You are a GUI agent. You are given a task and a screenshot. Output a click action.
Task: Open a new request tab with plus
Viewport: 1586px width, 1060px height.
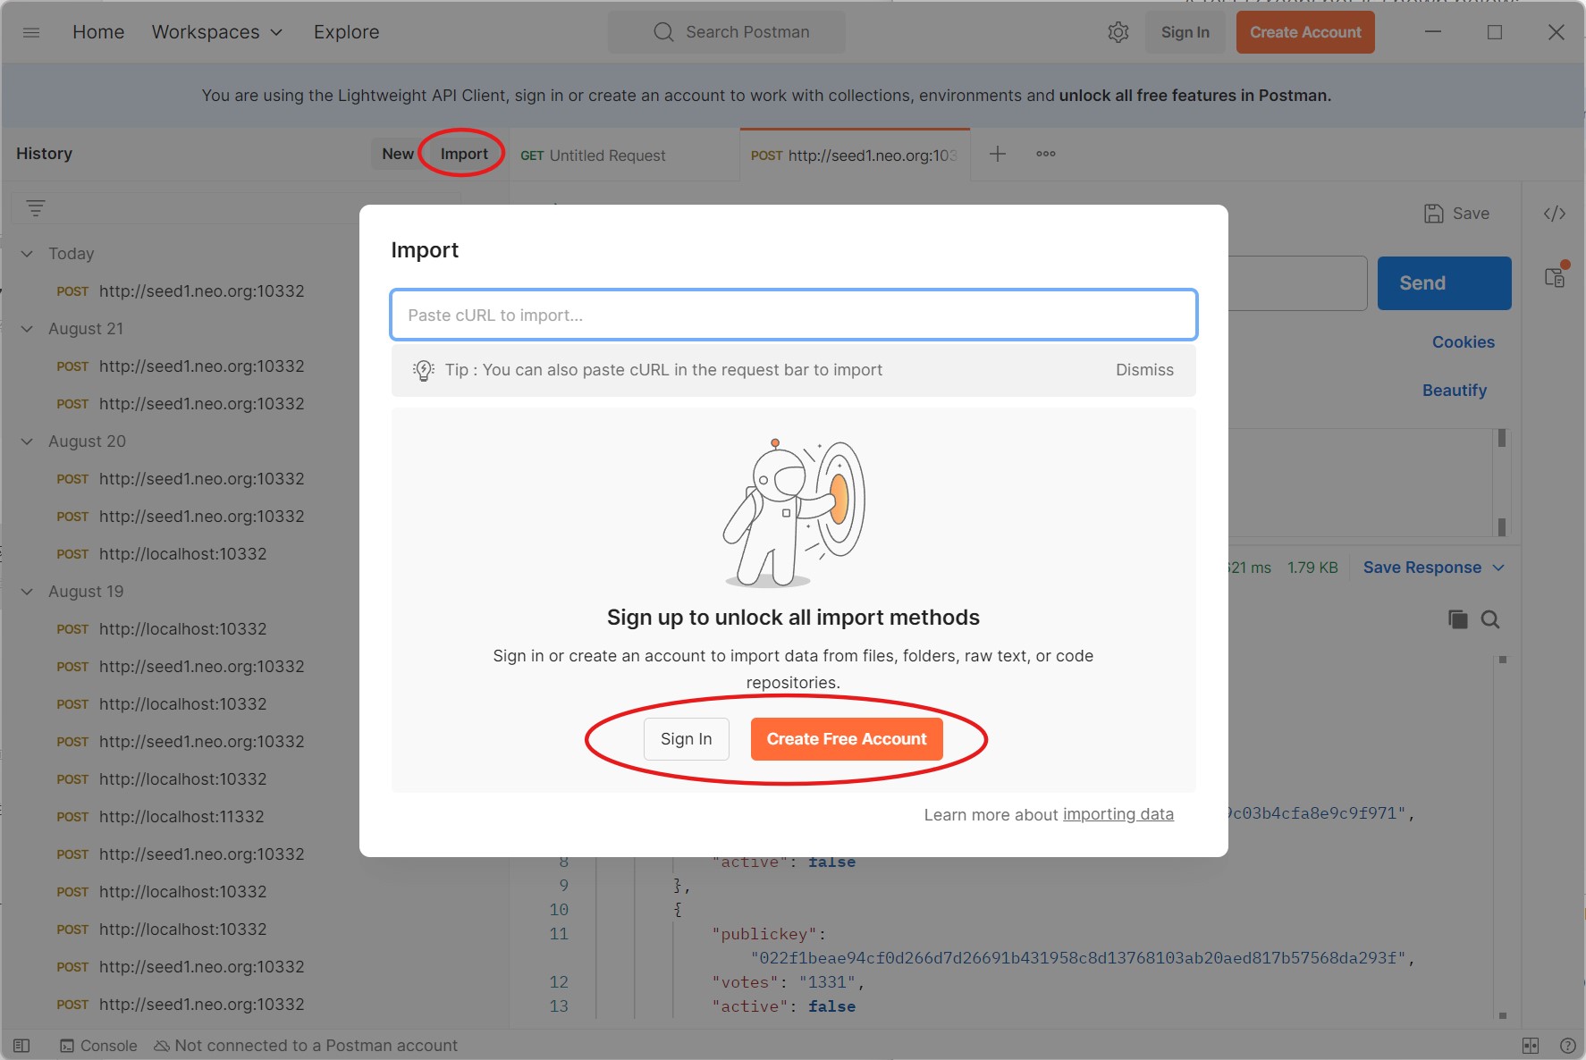pyautogui.click(x=998, y=154)
